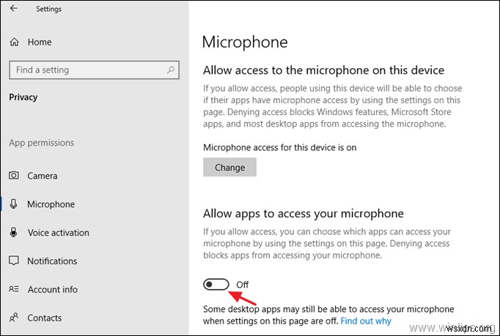Click the Notifications speech bubble icon
The width and height of the screenshot is (500, 336).
[x=14, y=261]
